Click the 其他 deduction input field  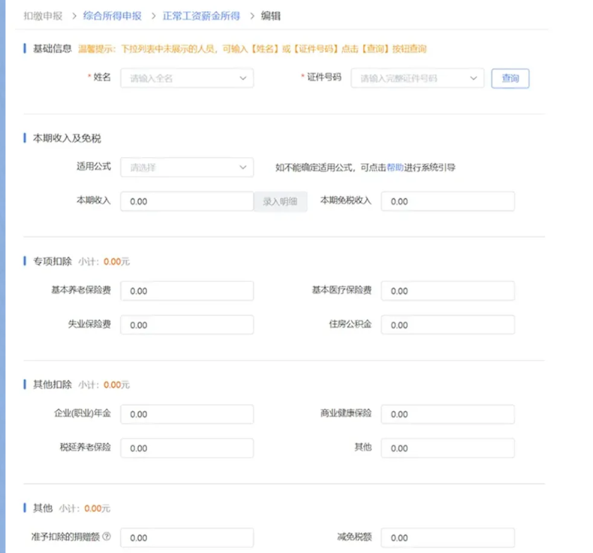point(447,448)
